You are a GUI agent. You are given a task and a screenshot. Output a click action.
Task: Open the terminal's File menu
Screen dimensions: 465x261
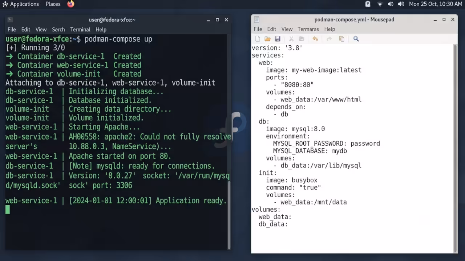pyautogui.click(x=12, y=30)
